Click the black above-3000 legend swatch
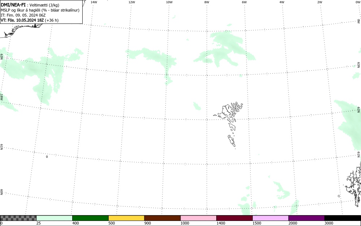The width and height of the screenshot is (361, 226). [x=343, y=218]
